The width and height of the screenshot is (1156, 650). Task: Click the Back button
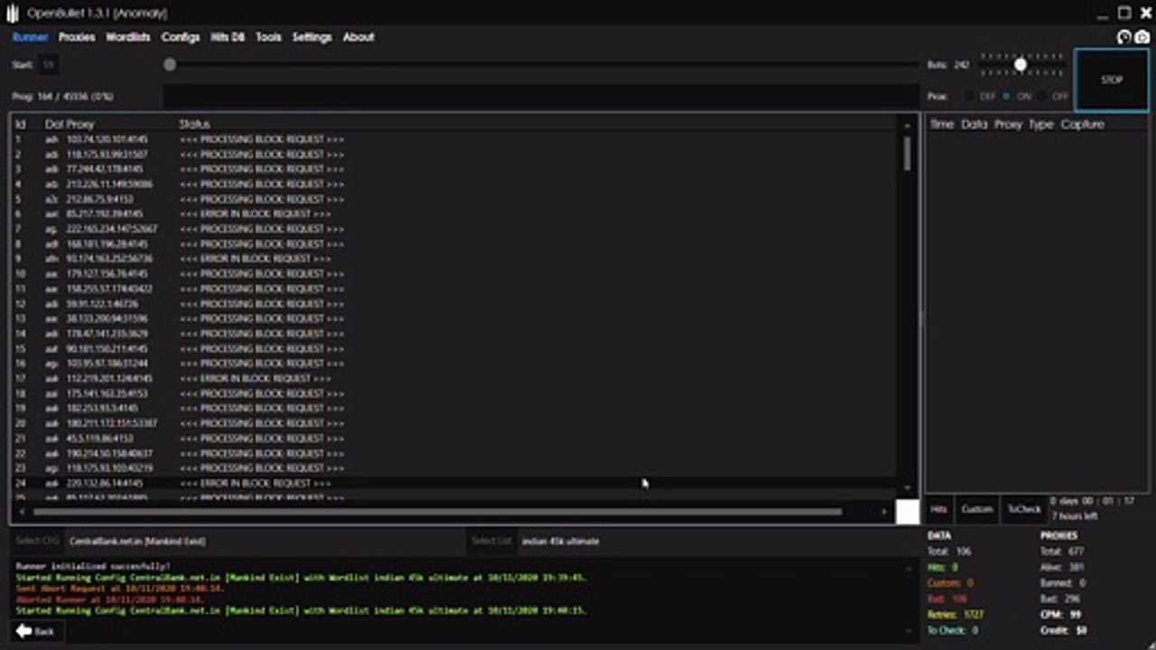pos(36,631)
